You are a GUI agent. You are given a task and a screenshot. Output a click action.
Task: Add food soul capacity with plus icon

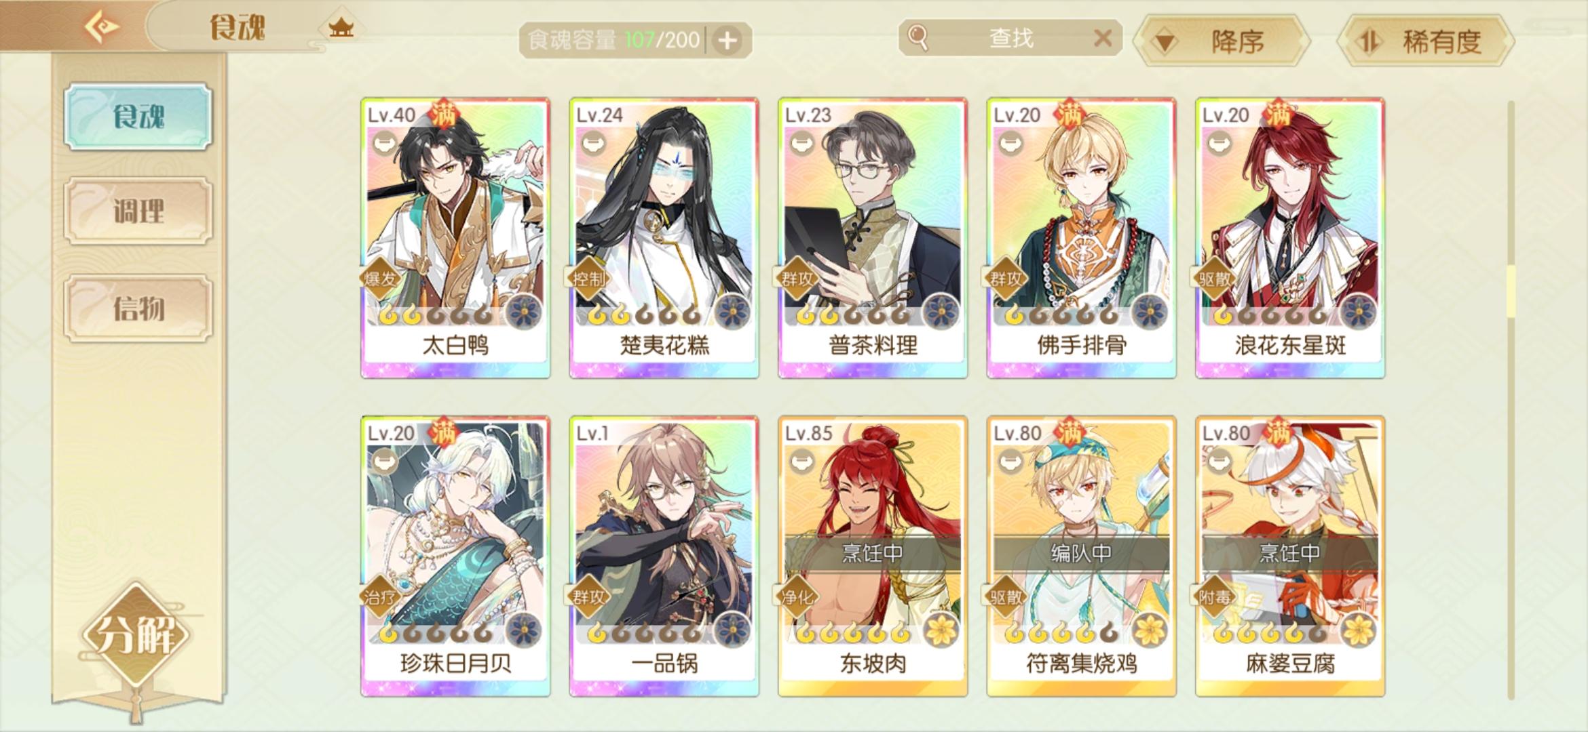(727, 41)
